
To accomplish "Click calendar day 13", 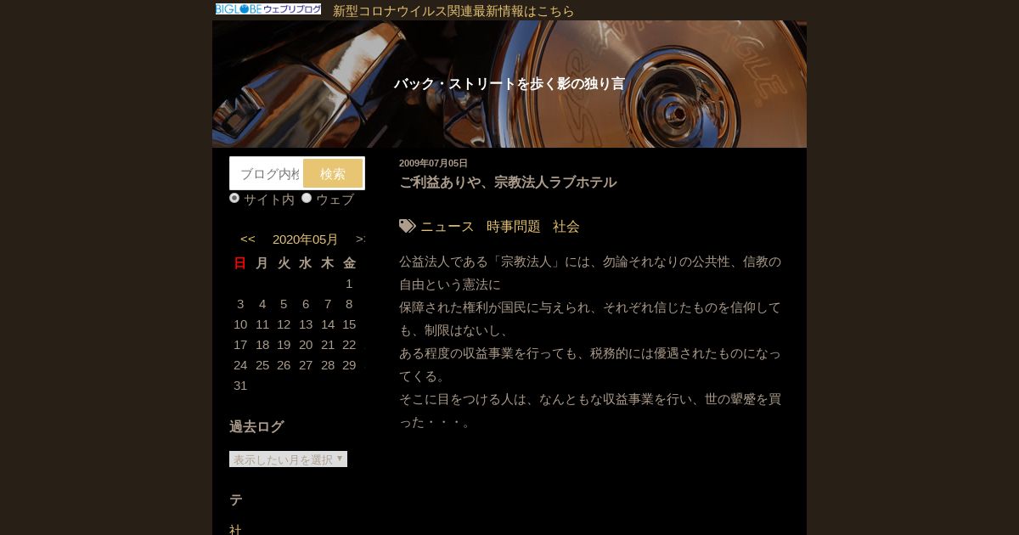I will click(x=306, y=324).
